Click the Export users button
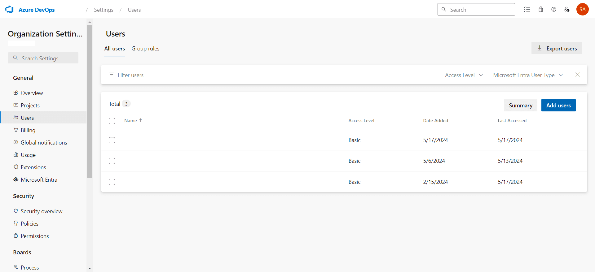This screenshot has height=272, width=595. 557,48
